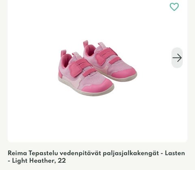Click the bright pink toe cap of front shoe

97,86
